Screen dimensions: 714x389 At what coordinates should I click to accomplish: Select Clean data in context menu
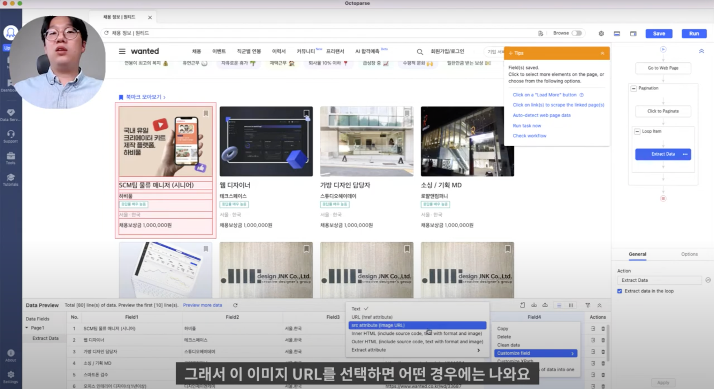click(x=508, y=345)
